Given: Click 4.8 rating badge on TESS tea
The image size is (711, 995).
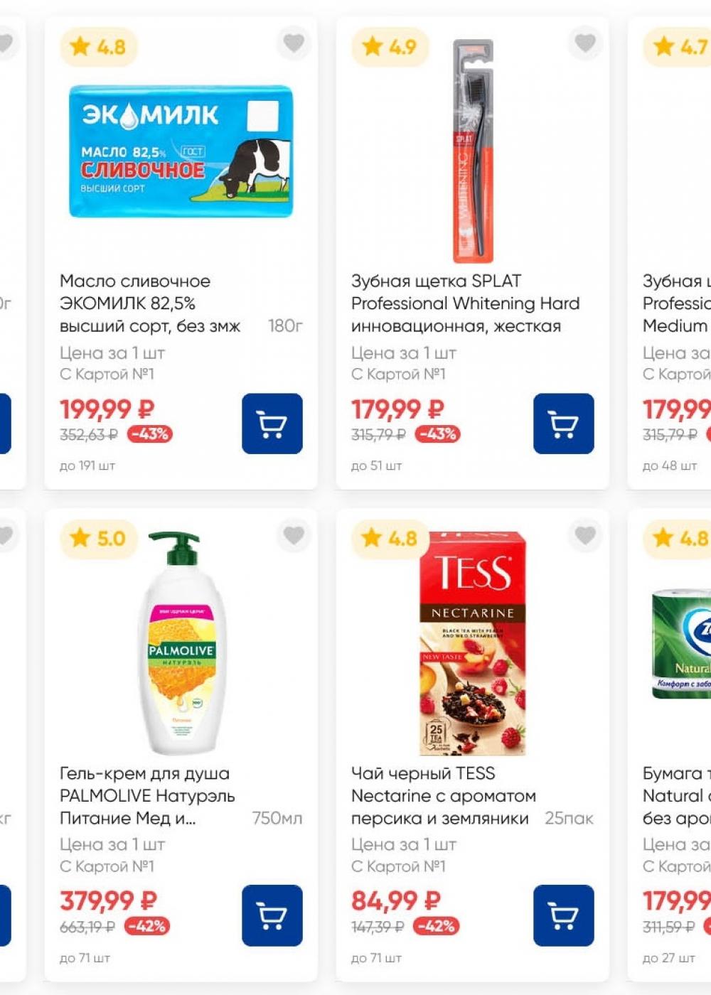Looking at the screenshot, I should 390,538.
